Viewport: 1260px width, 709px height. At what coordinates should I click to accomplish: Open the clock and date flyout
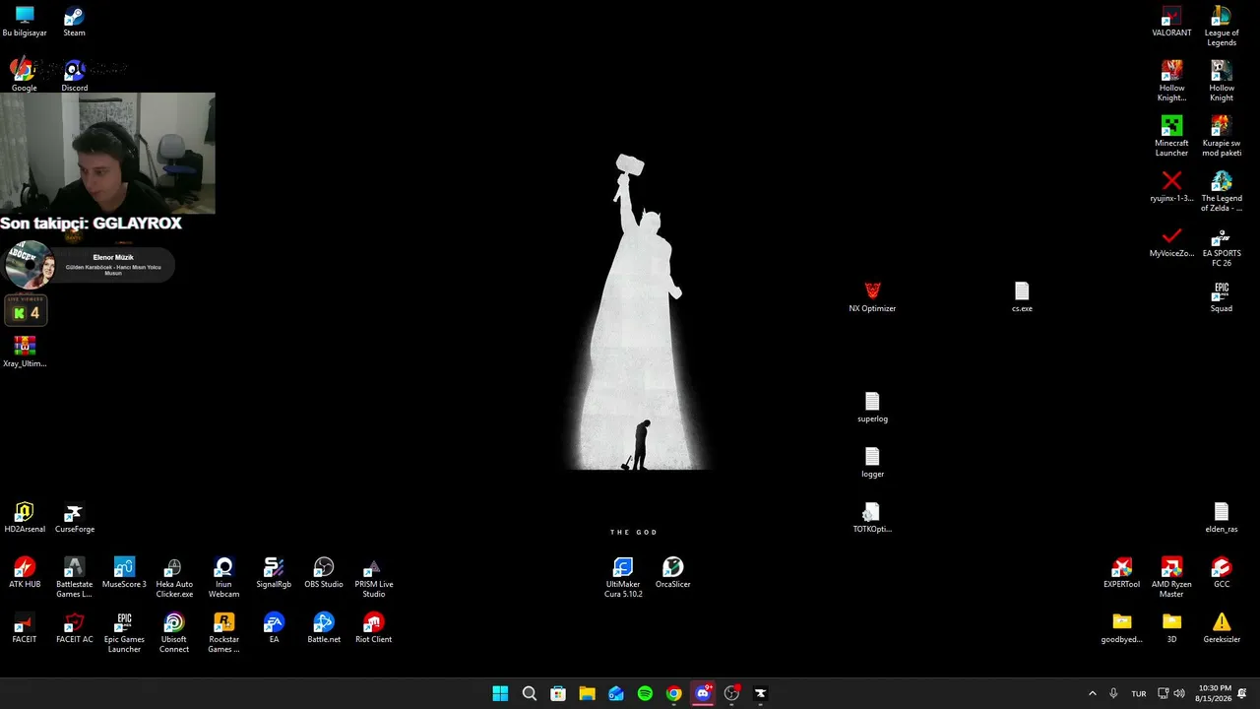point(1214,693)
